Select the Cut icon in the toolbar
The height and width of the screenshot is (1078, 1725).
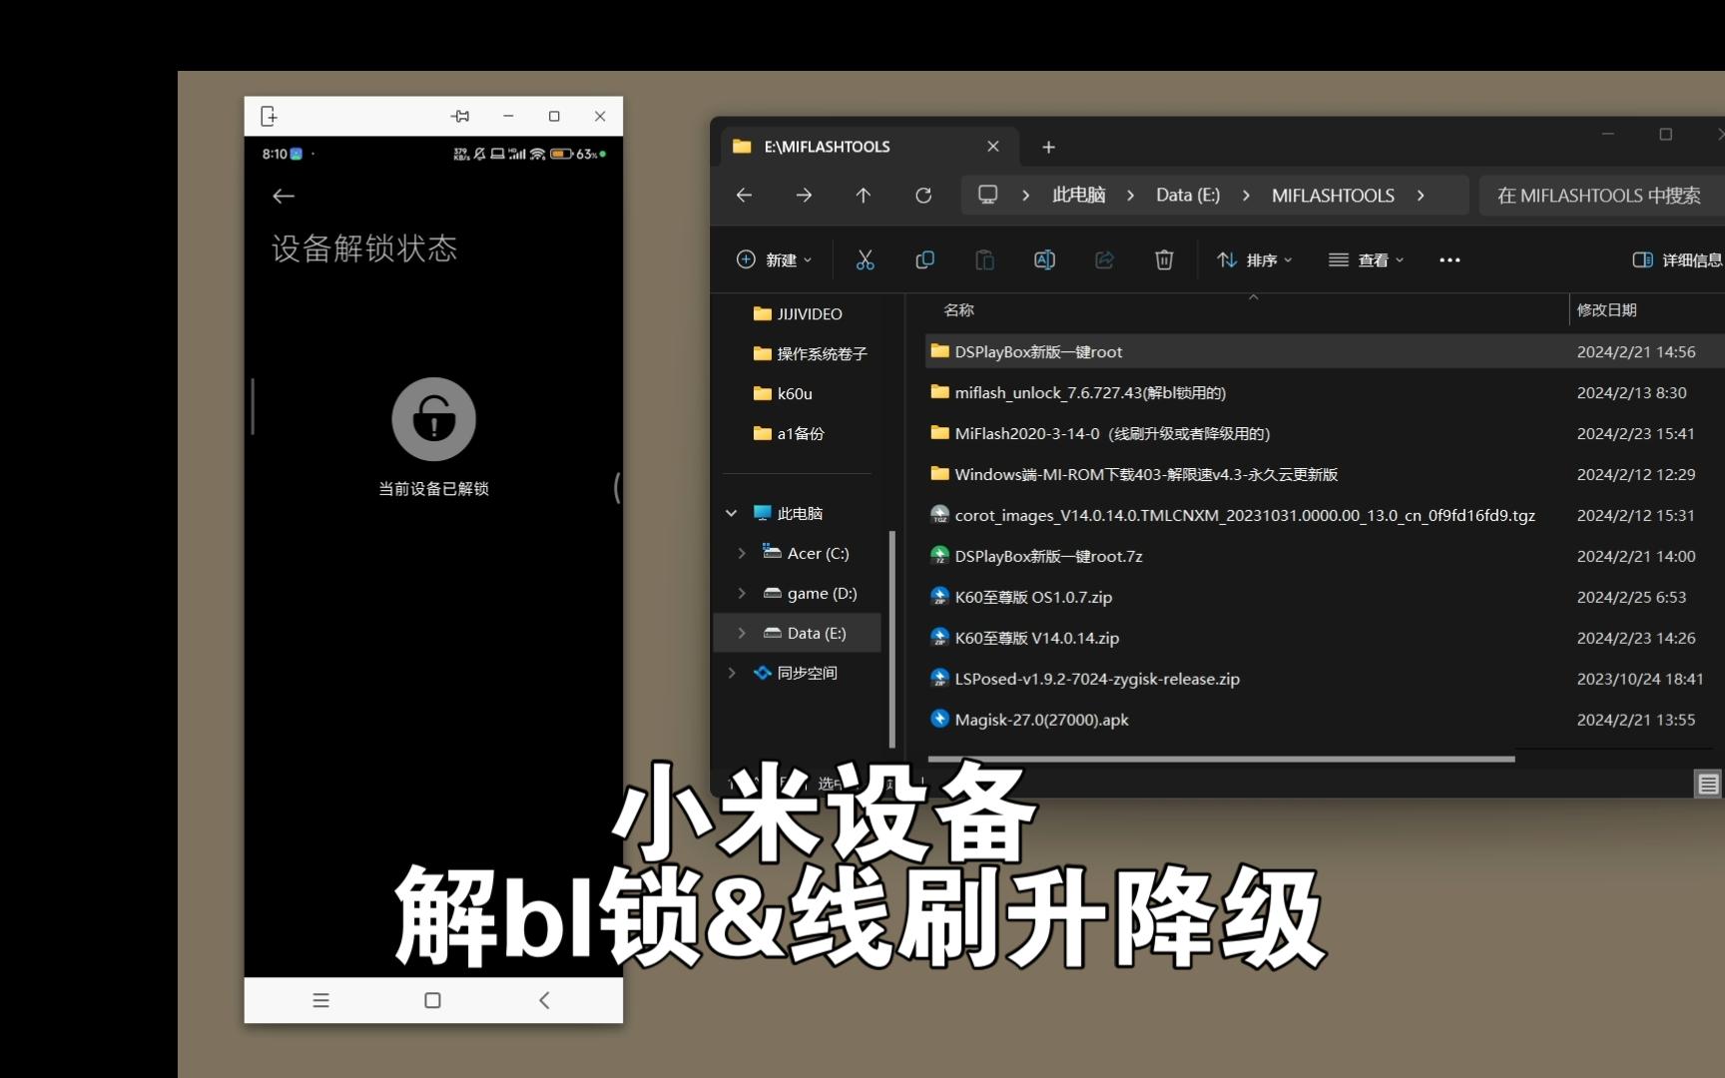pos(864,260)
